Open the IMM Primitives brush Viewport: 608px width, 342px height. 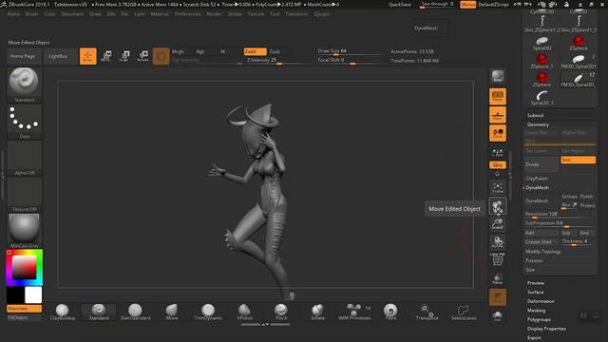pos(354,313)
